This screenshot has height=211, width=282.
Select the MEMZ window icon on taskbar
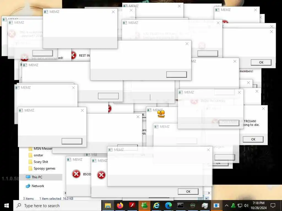pos(216,206)
